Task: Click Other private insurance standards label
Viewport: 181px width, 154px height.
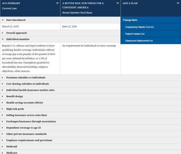Action: click(26, 134)
